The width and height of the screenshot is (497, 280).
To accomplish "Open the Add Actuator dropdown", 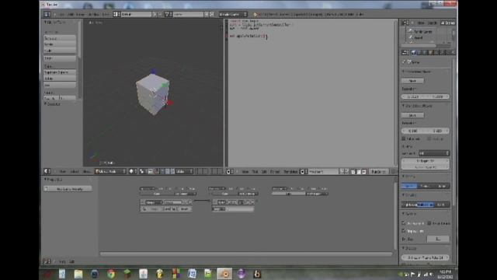I will (x=317, y=194).
